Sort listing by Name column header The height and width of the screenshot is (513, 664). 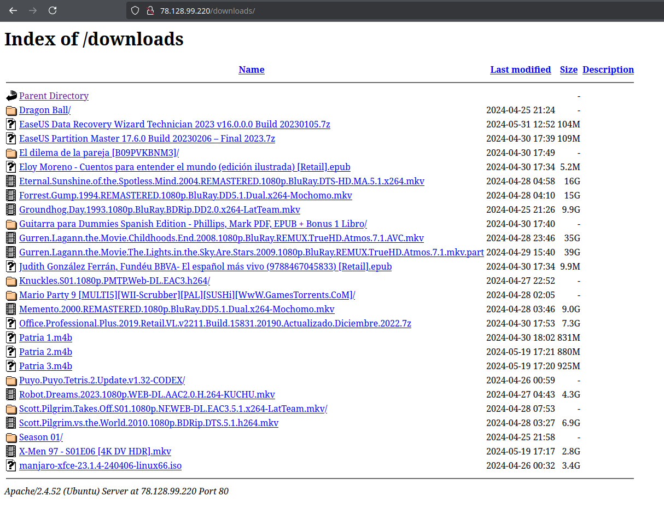click(x=251, y=69)
